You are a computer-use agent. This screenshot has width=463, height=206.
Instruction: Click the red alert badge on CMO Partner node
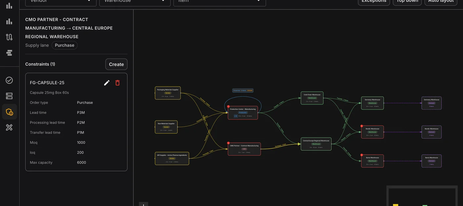[x=228, y=143]
